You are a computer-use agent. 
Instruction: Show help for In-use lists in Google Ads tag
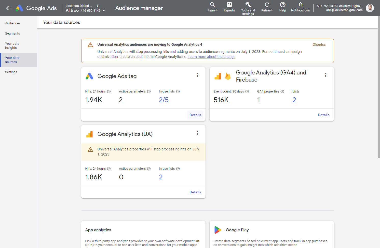[x=178, y=91]
